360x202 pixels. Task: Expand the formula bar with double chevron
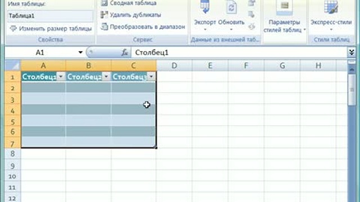click(352, 52)
